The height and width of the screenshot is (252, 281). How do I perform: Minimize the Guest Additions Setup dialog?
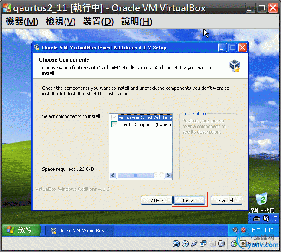(222, 48)
